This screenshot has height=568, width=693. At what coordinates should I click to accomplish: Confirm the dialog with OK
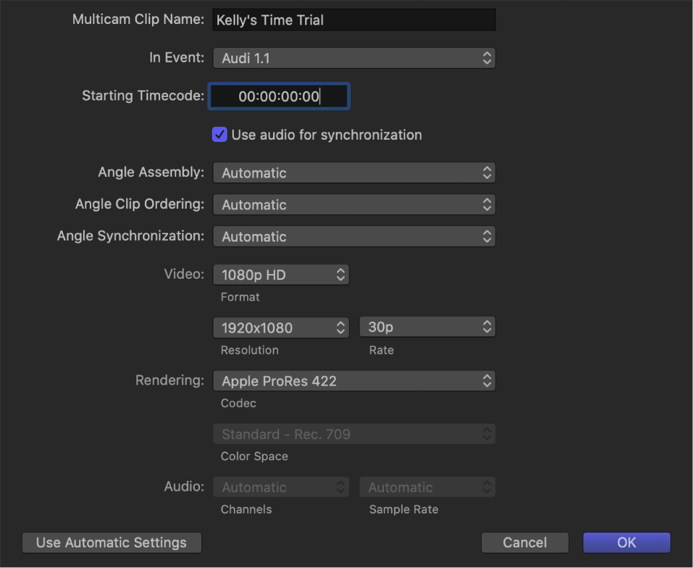point(625,542)
